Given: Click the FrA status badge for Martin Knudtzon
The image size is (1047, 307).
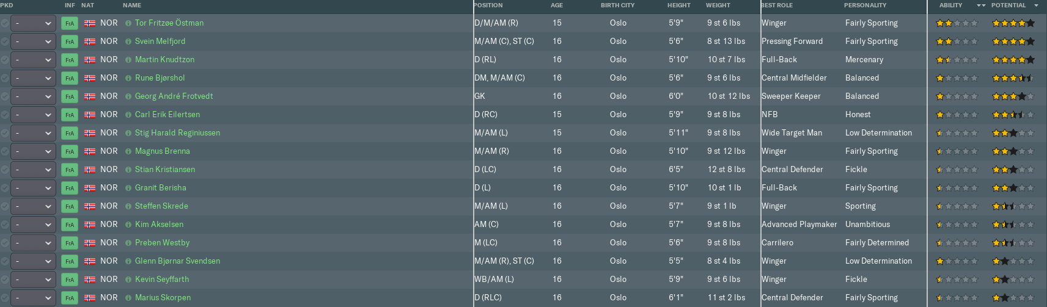Looking at the screenshot, I should [69, 60].
